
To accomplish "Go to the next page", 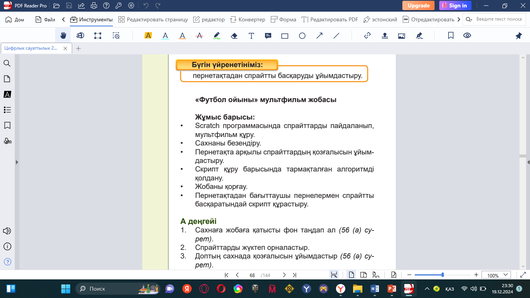I will 284,275.
